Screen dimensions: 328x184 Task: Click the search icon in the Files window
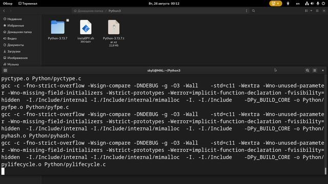tap(253, 11)
